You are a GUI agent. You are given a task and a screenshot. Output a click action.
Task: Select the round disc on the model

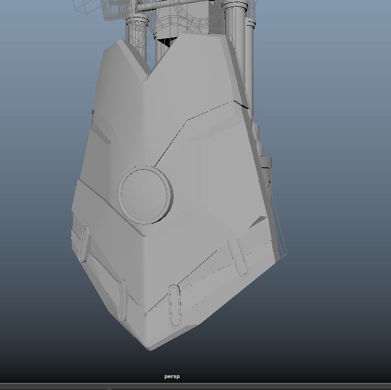[145, 195]
